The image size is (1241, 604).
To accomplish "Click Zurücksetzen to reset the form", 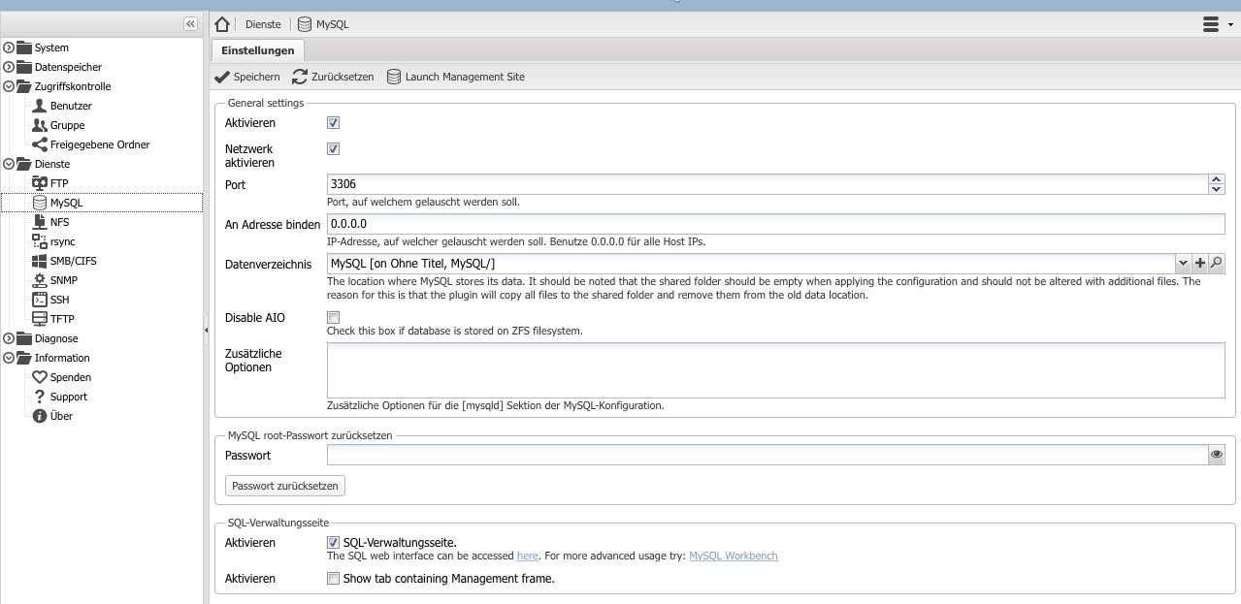I will point(333,77).
